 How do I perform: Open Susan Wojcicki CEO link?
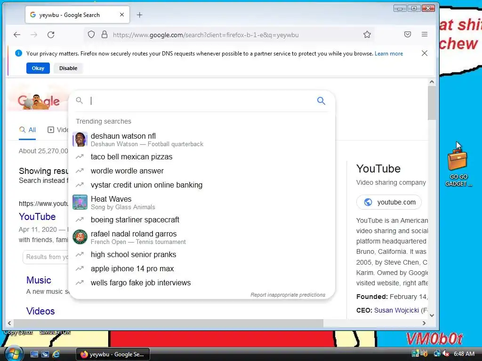396,310
